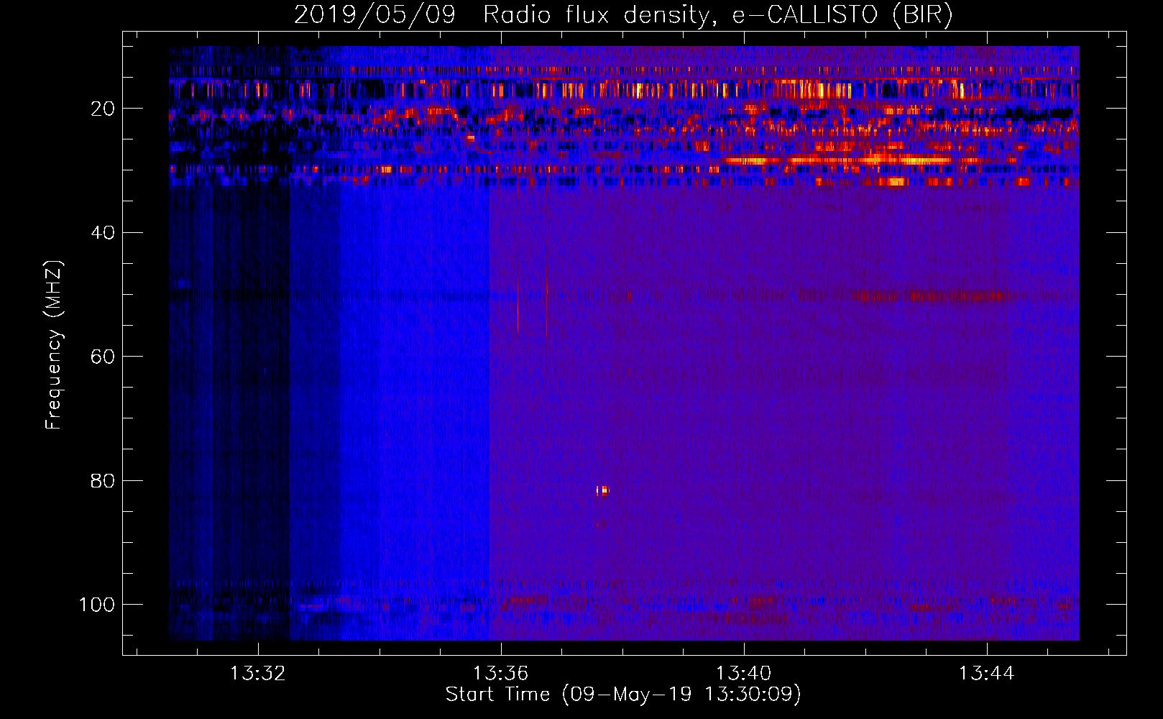This screenshot has height=719, width=1163.
Task: Click the '13:32' time tick label
Action: pos(257,673)
